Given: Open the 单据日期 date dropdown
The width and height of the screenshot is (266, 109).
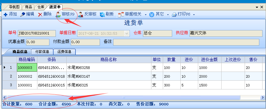Looking at the screenshot, I should [127, 33].
